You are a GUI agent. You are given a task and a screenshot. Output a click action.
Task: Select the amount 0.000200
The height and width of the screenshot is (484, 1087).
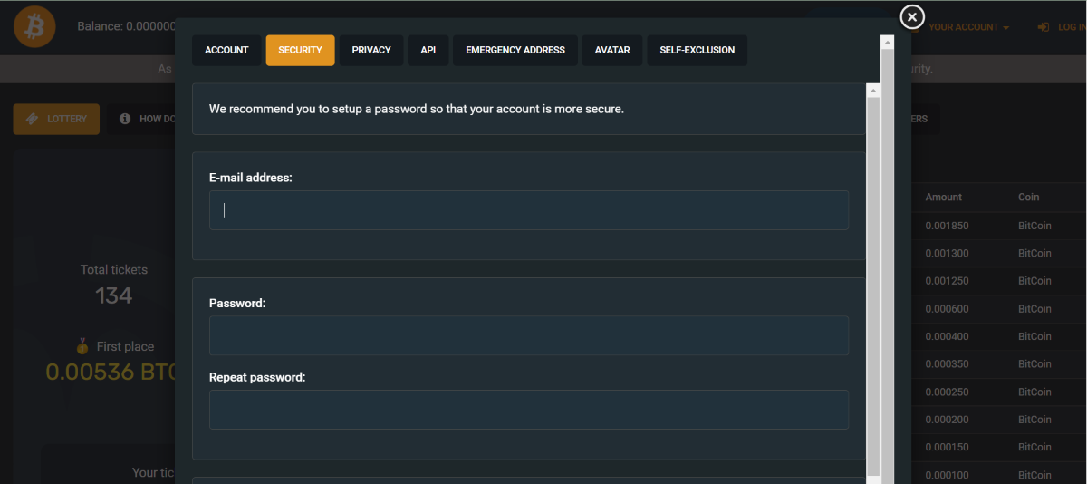945,420
